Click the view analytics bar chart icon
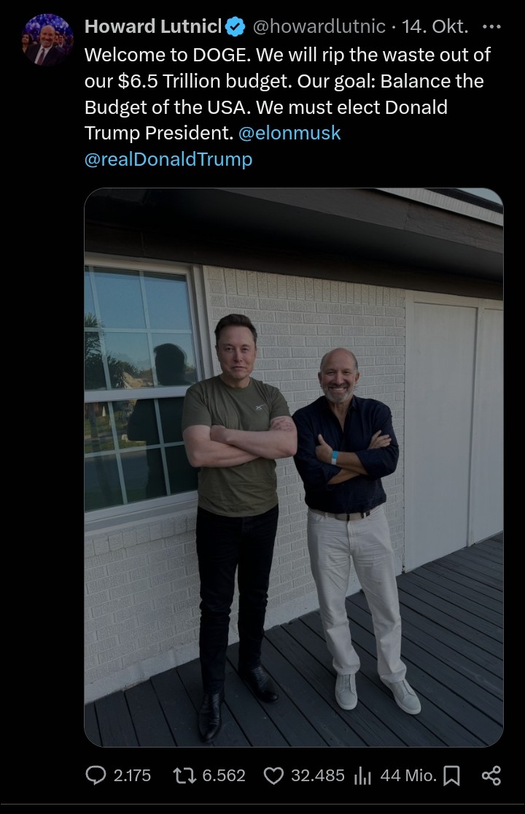 (362, 776)
